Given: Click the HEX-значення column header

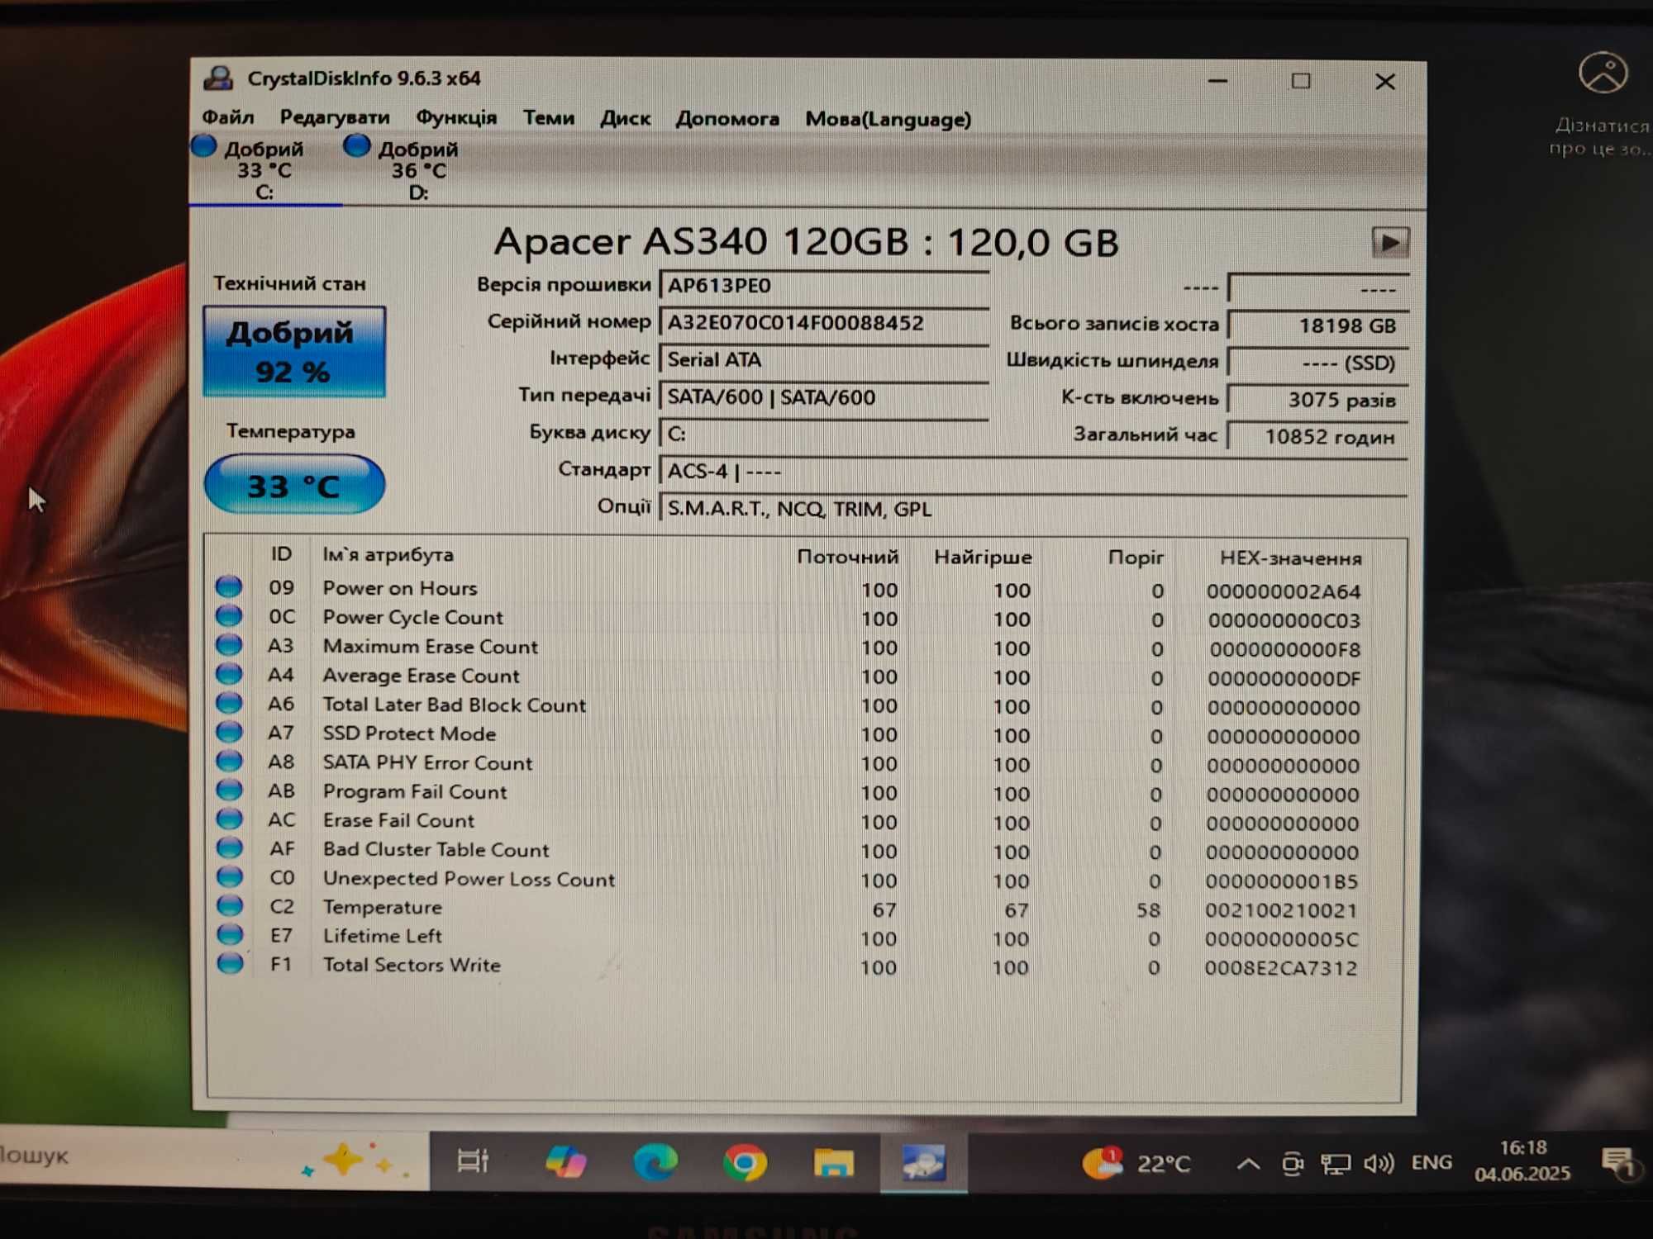Looking at the screenshot, I should 1290,558.
